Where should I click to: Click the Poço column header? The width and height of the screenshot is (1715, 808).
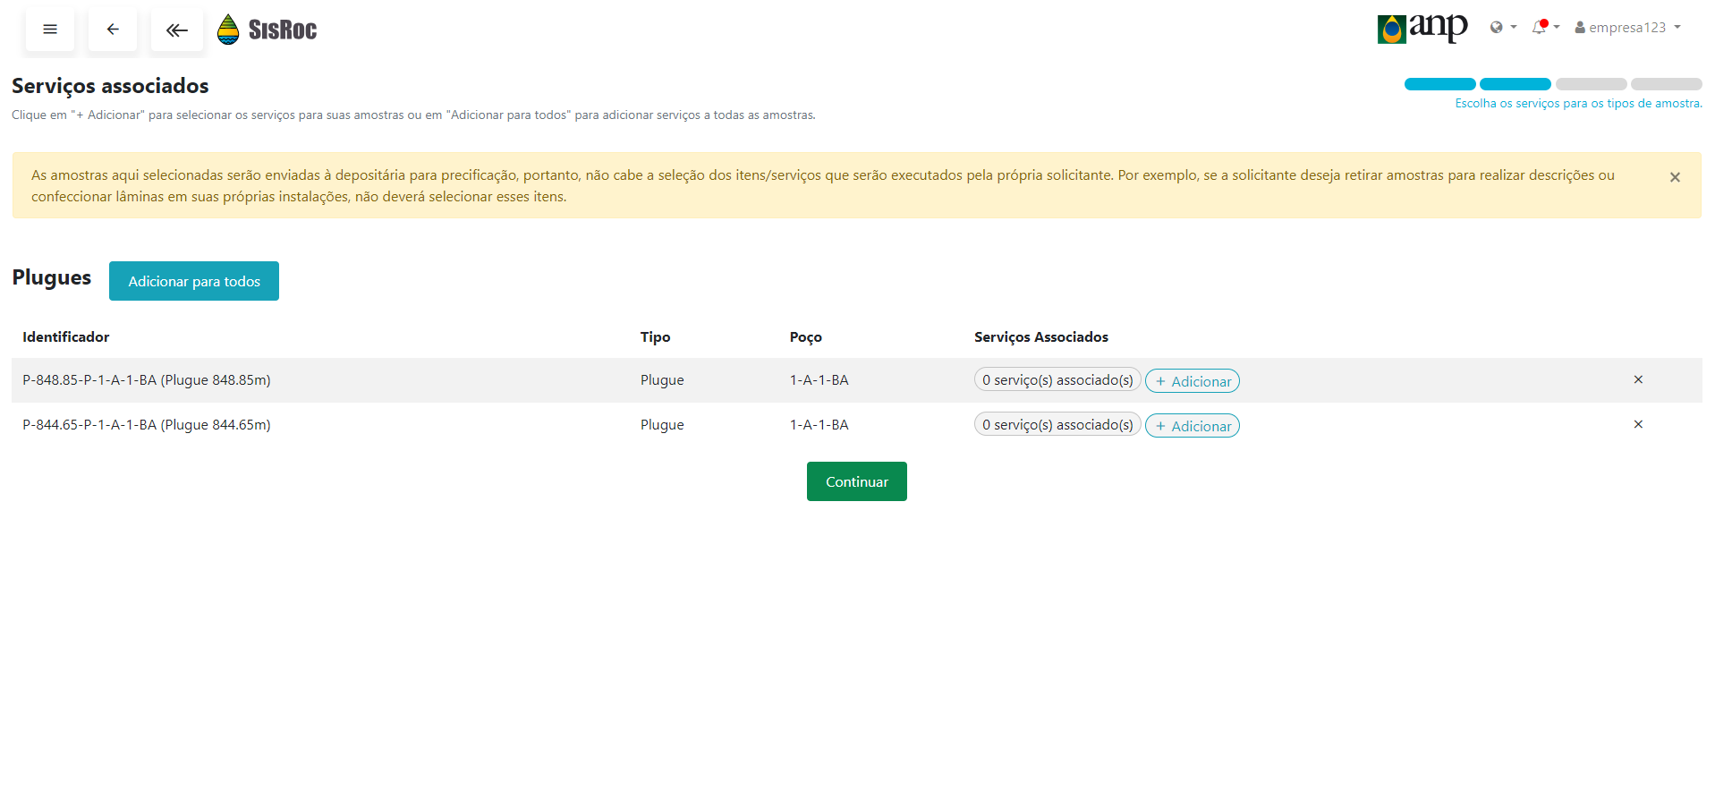tap(805, 337)
